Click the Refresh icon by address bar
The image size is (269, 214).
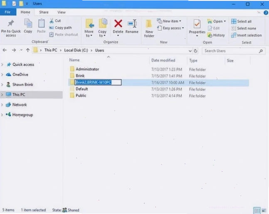(x=195, y=51)
